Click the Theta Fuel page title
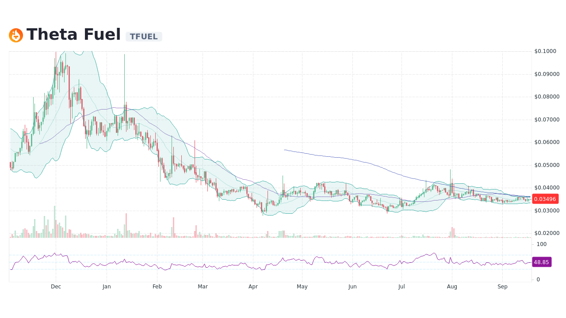 (x=74, y=34)
